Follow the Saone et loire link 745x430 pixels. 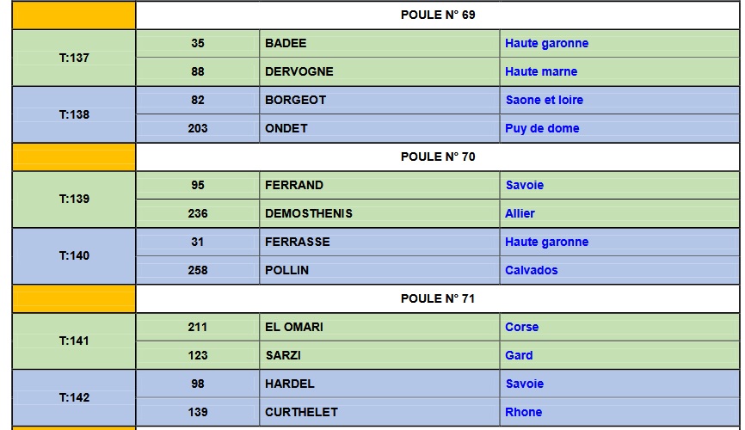click(x=544, y=101)
